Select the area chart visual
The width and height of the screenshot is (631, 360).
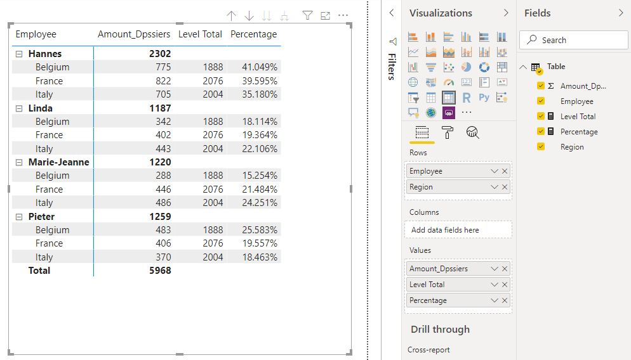pos(430,52)
